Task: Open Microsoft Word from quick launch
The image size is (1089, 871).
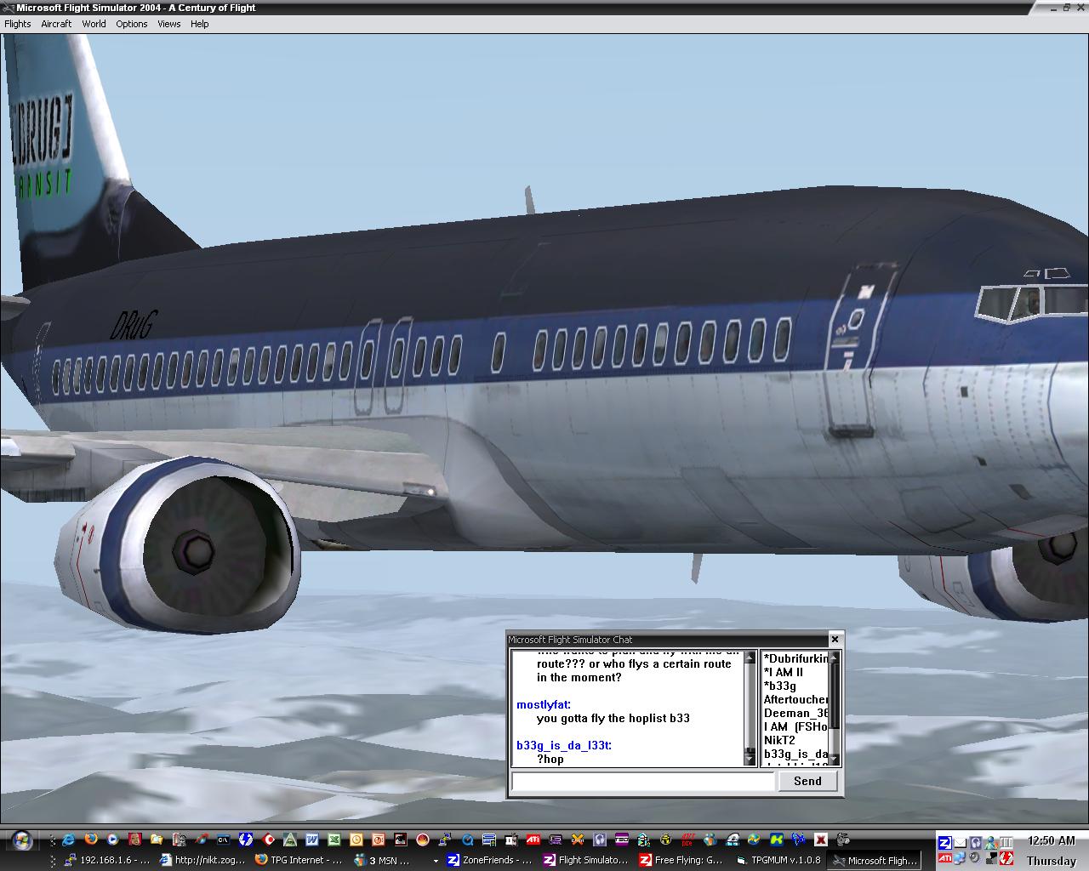Action: 311,840
